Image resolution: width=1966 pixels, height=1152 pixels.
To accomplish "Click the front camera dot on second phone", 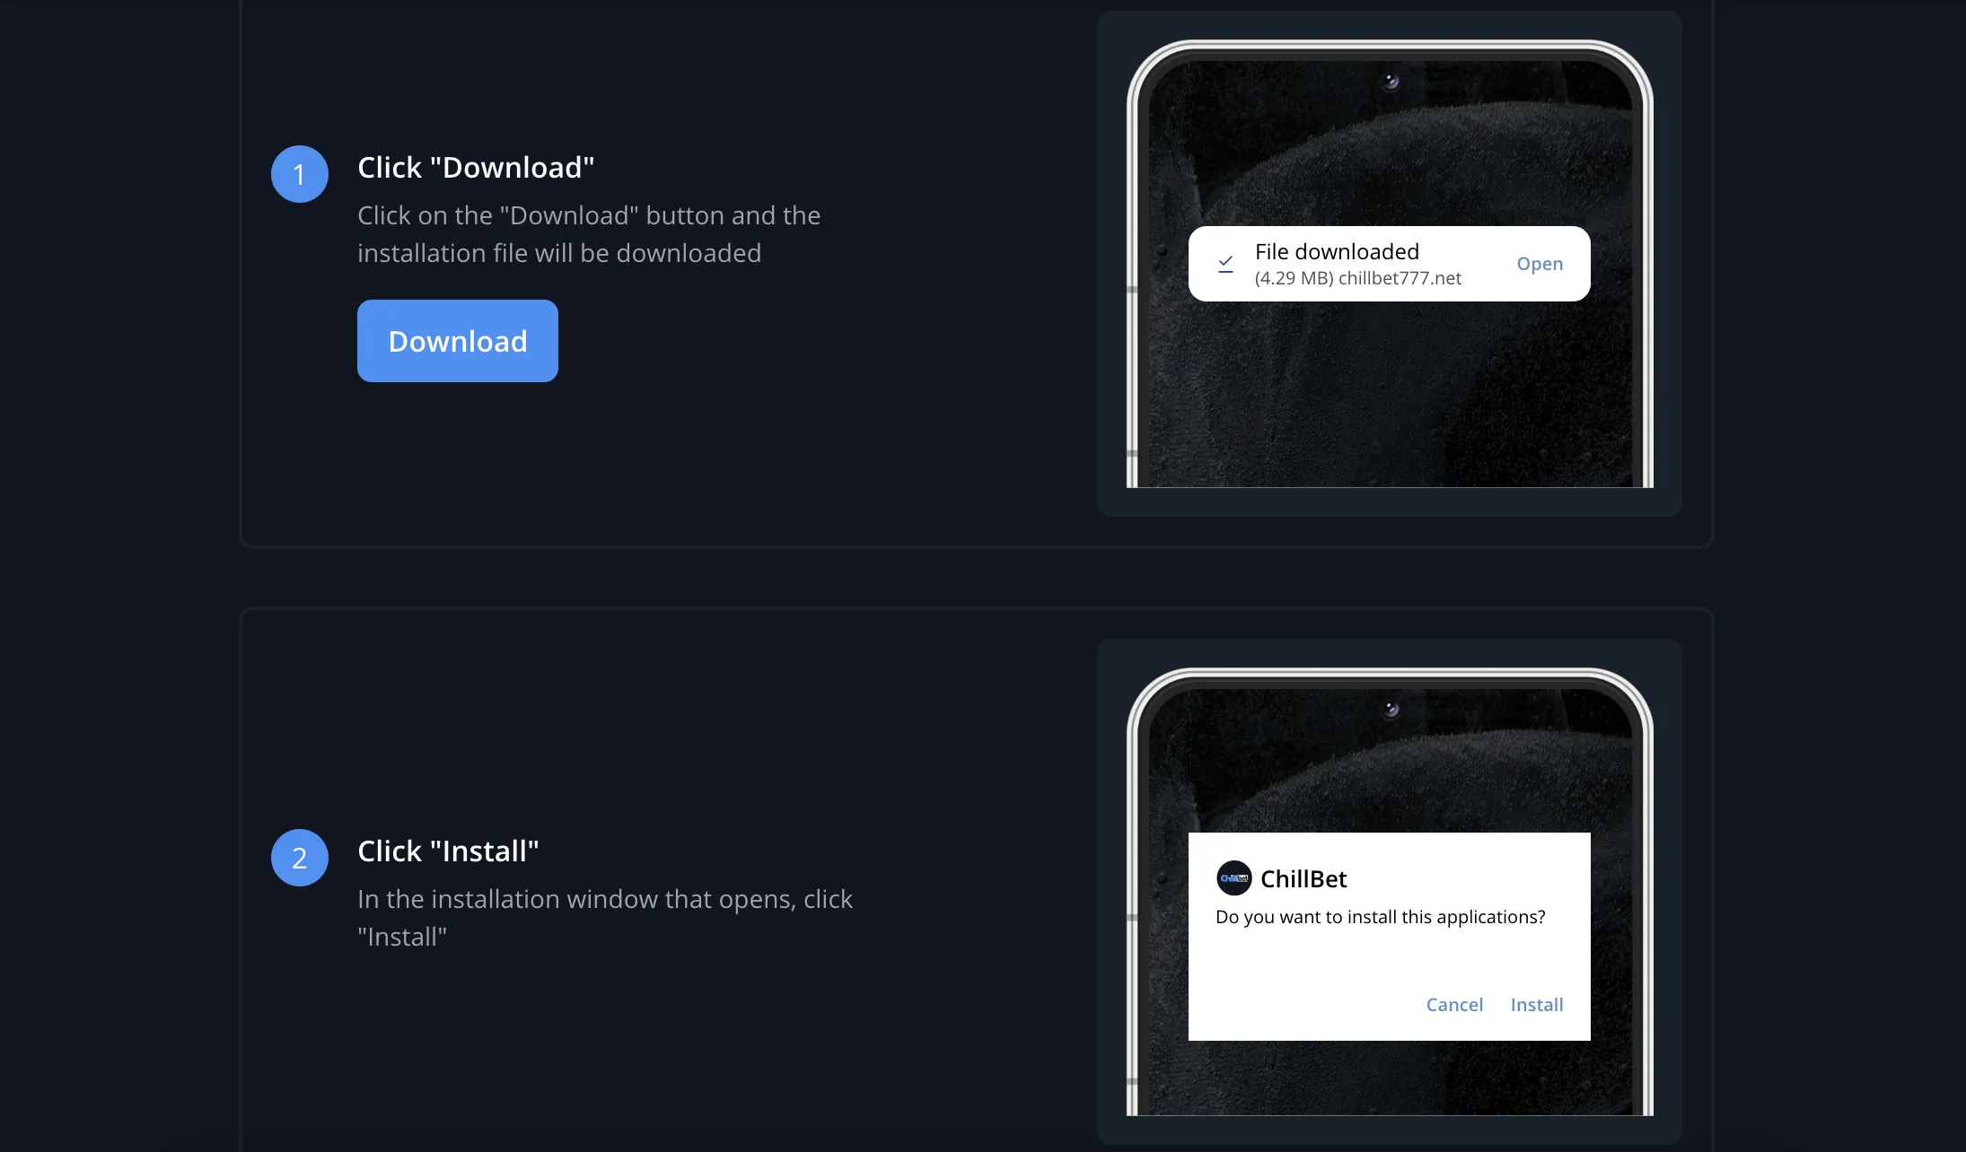I will (x=1391, y=710).
